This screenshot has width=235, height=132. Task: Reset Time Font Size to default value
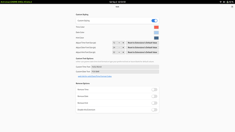(x=142, y=43)
